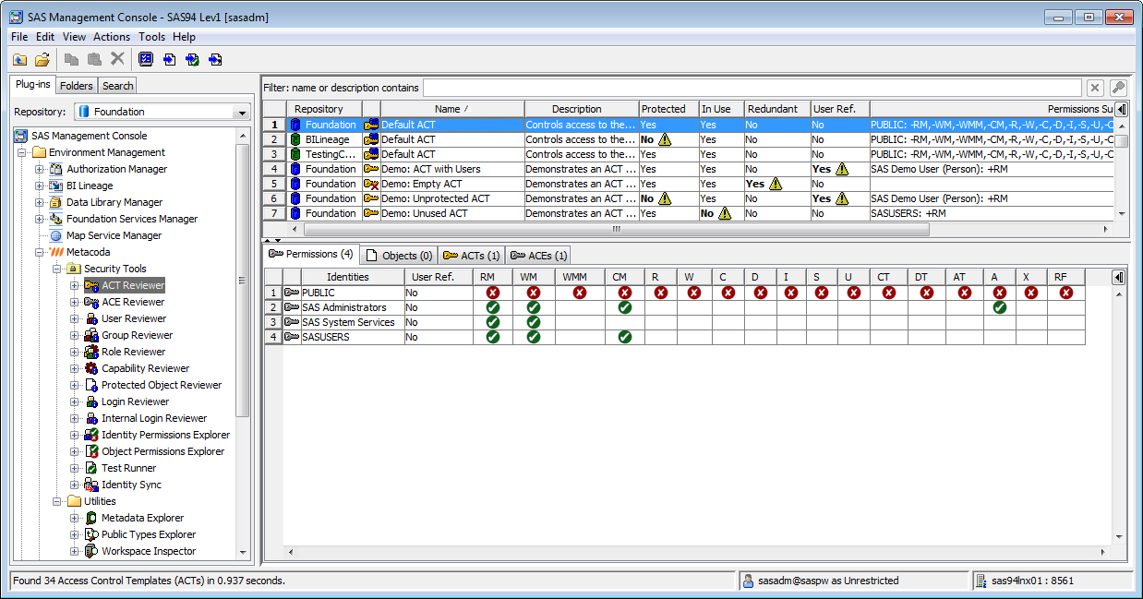This screenshot has height=599, width=1143.
Task: Click the filter text input field
Action: (x=752, y=88)
